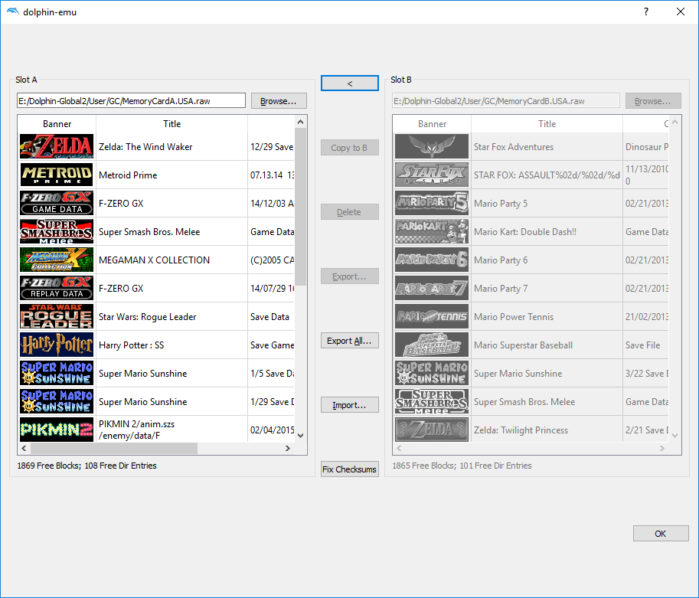
Task: Click the Harry Potter: SS banner icon
Action: coord(56,345)
